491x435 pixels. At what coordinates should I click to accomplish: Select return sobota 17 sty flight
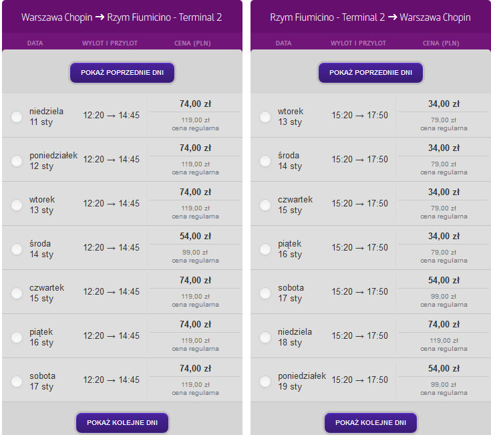pyautogui.click(x=265, y=293)
